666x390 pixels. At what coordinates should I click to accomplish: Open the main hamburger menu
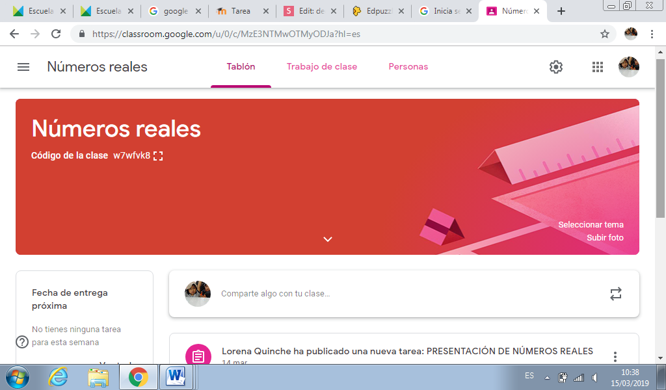click(x=23, y=67)
